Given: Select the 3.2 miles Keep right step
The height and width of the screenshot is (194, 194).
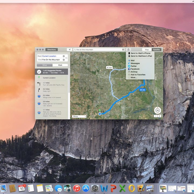Looking at the screenshot, I should [51, 90].
